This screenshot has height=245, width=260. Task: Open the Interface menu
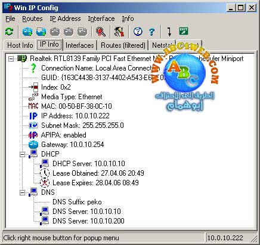point(101,19)
